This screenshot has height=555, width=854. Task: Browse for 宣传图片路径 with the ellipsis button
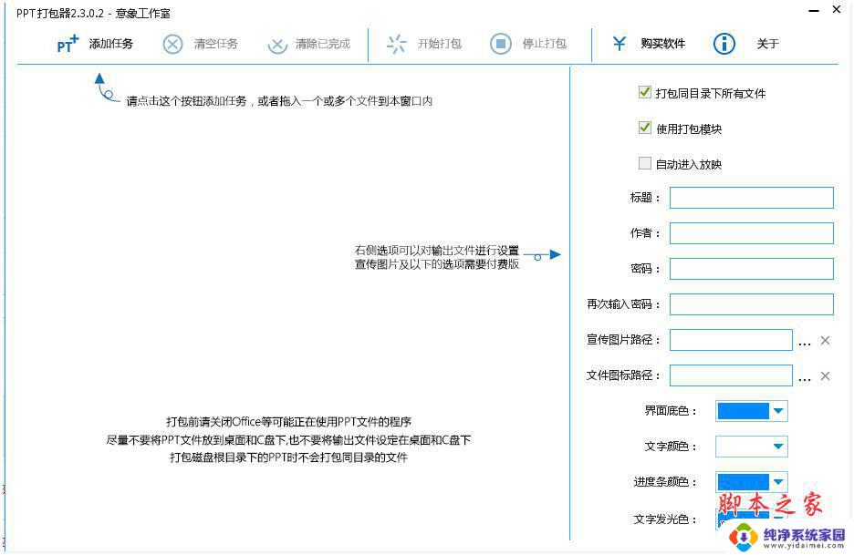[x=805, y=344]
